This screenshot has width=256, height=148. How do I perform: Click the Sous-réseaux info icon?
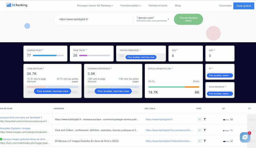[x=225, y=86]
